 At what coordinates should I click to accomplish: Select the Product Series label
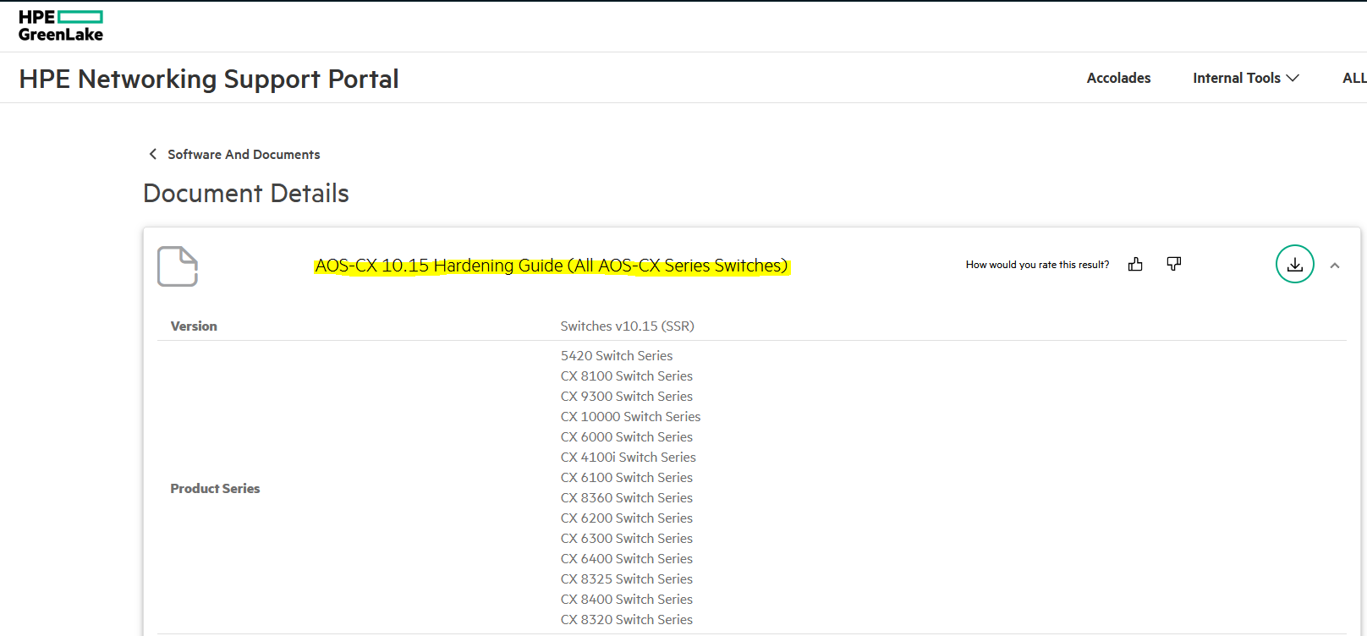click(215, 489)
